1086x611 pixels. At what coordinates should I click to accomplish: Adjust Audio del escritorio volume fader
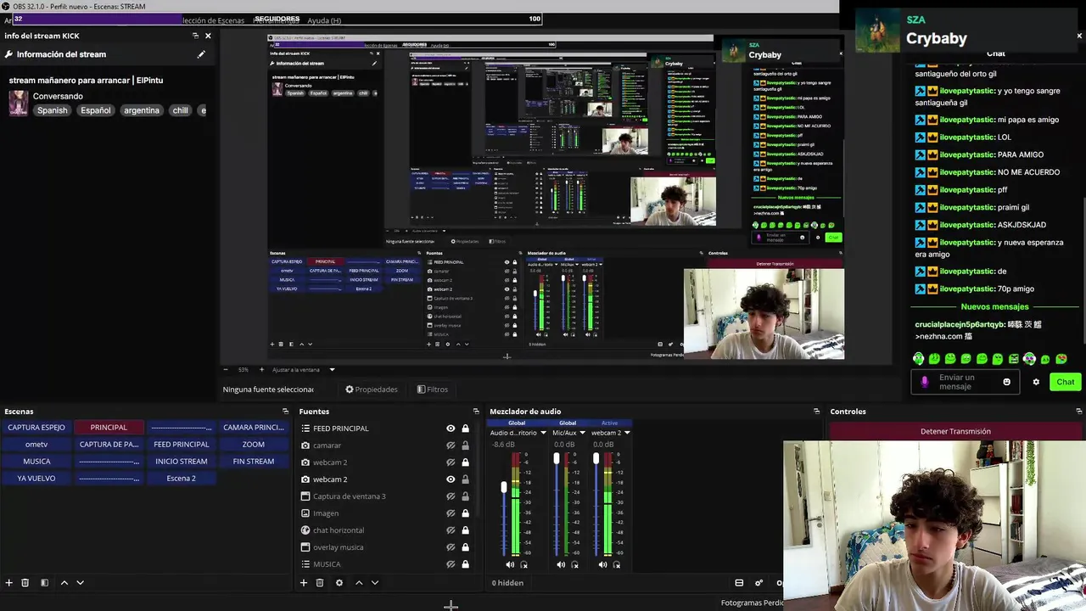[504, 488]
